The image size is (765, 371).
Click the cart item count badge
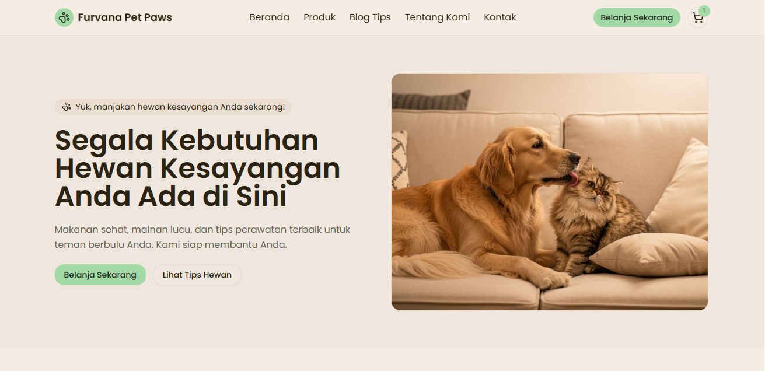[704, 11]
